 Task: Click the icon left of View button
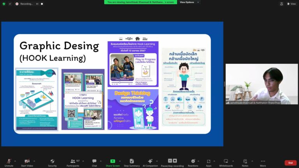coord(281,4)
